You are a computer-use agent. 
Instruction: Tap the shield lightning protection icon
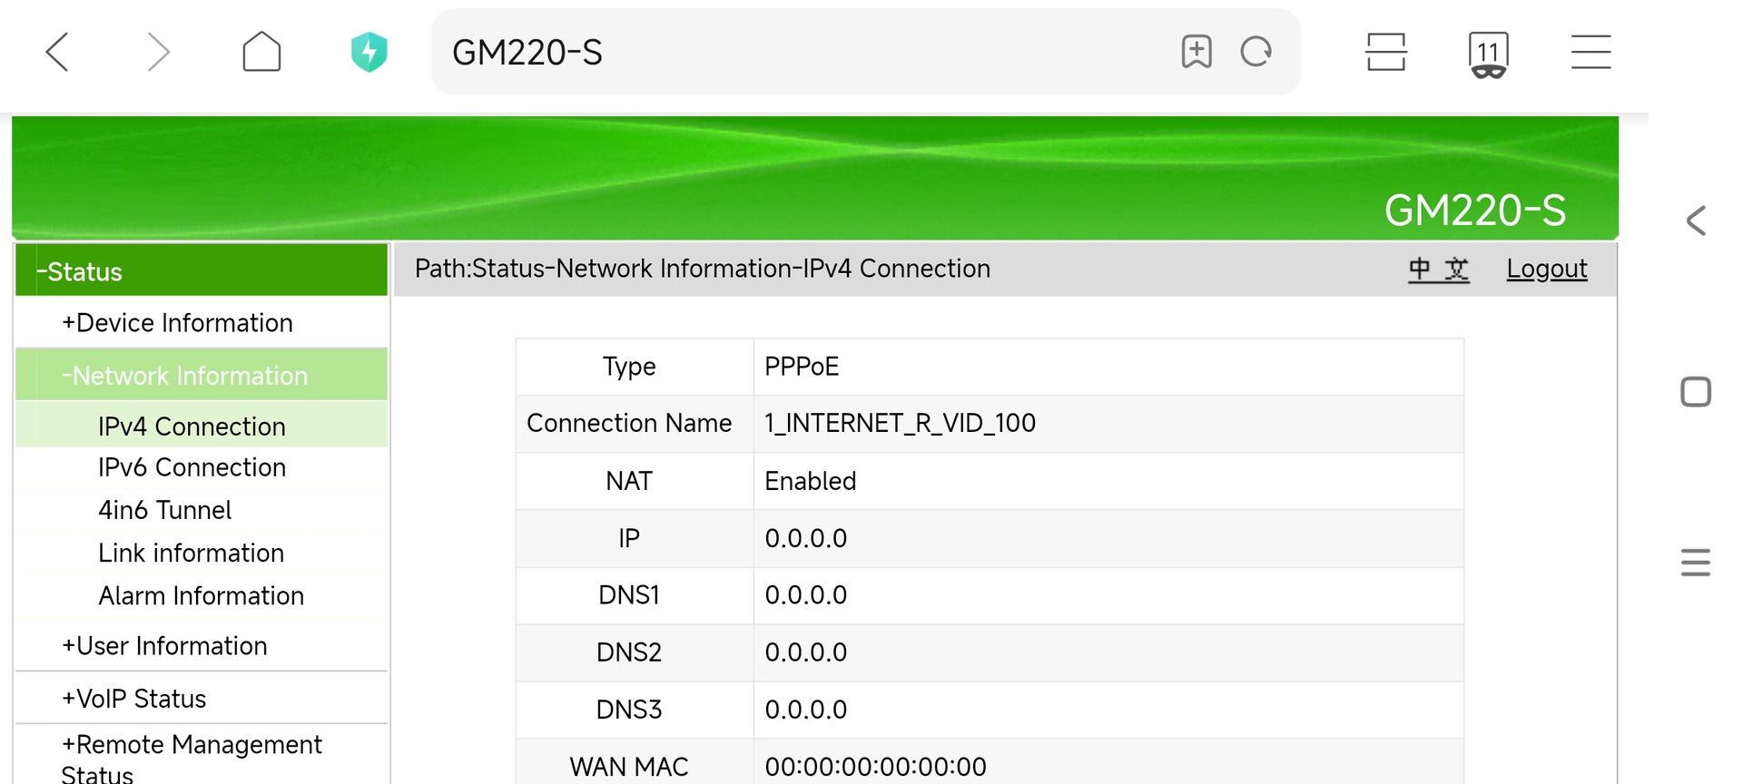coord(369,52)
